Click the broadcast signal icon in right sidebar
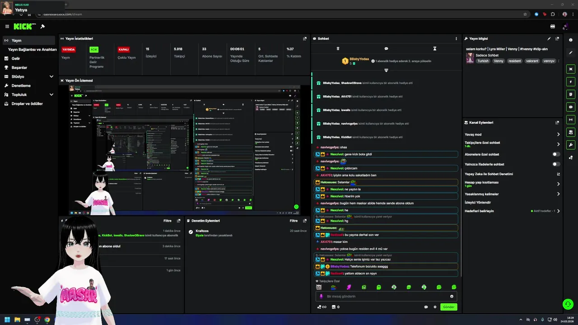Screen dimensions: 578x325 (571, 120)
